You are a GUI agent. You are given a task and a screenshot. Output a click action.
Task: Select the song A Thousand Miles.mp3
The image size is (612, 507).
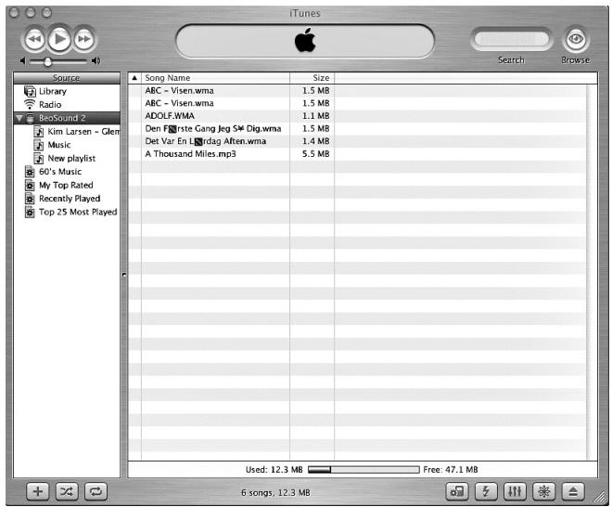point(190,154)
